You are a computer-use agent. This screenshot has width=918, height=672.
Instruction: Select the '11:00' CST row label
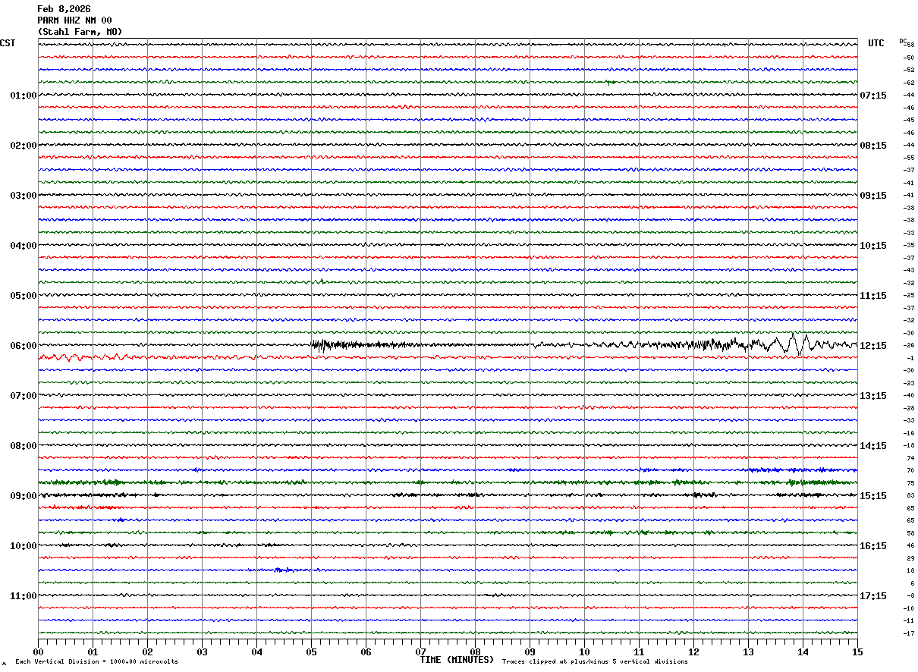pos(24,596)
